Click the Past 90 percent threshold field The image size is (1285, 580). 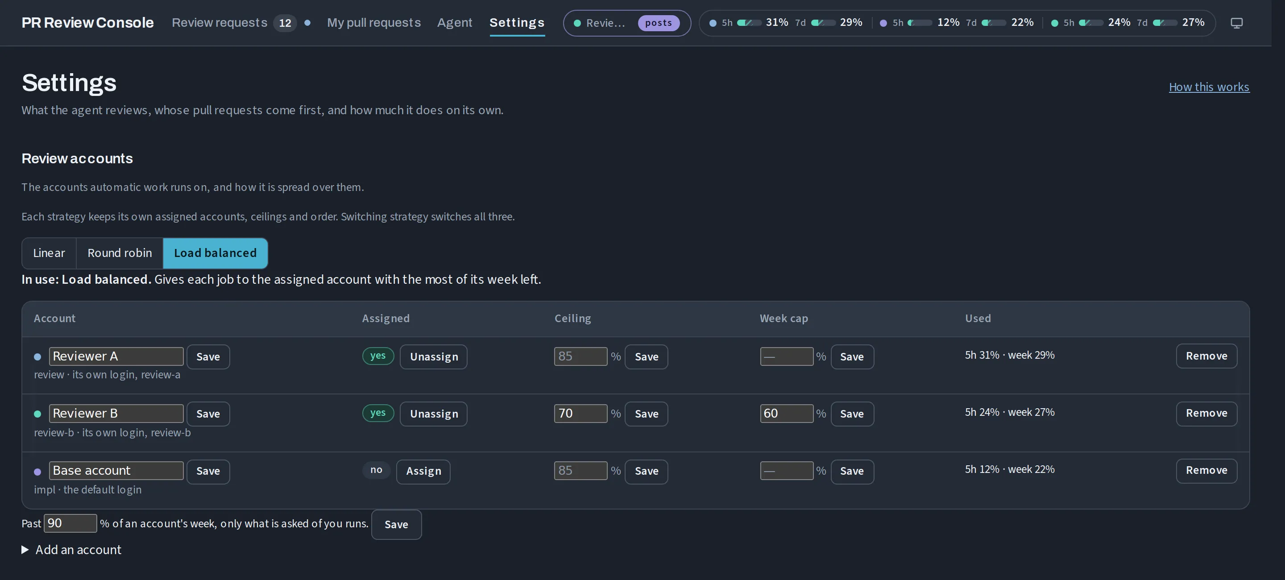(70, 524)
